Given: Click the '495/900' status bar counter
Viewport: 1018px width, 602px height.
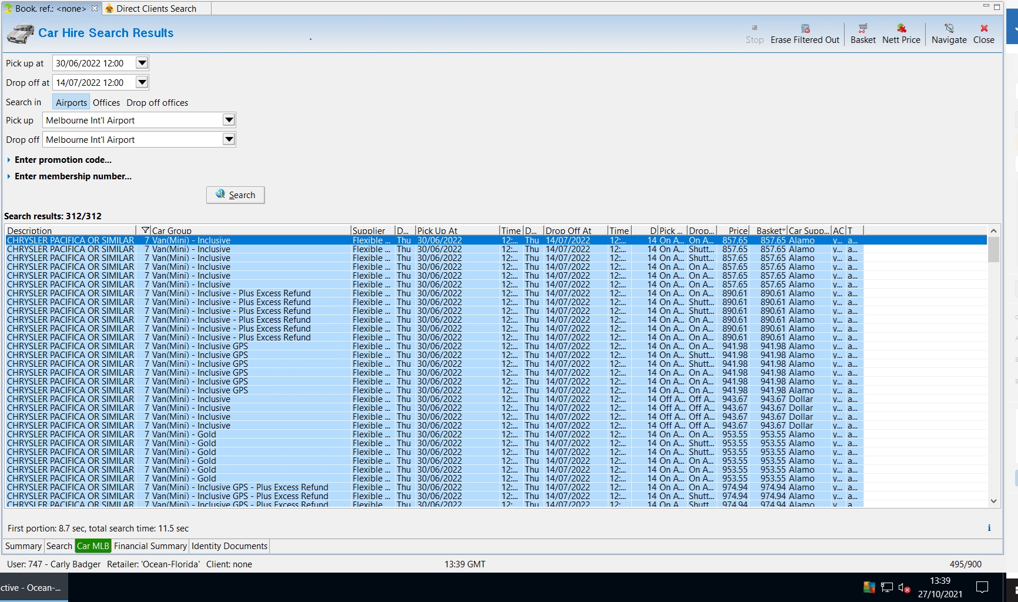Looking at the screenshot, I should tap(966, 564).
